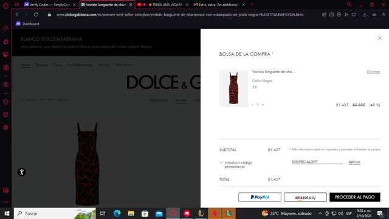The width and height of the screenshot is (389, 219).
Task: Increase dress quantity with plus button
Action: [263, 105]
